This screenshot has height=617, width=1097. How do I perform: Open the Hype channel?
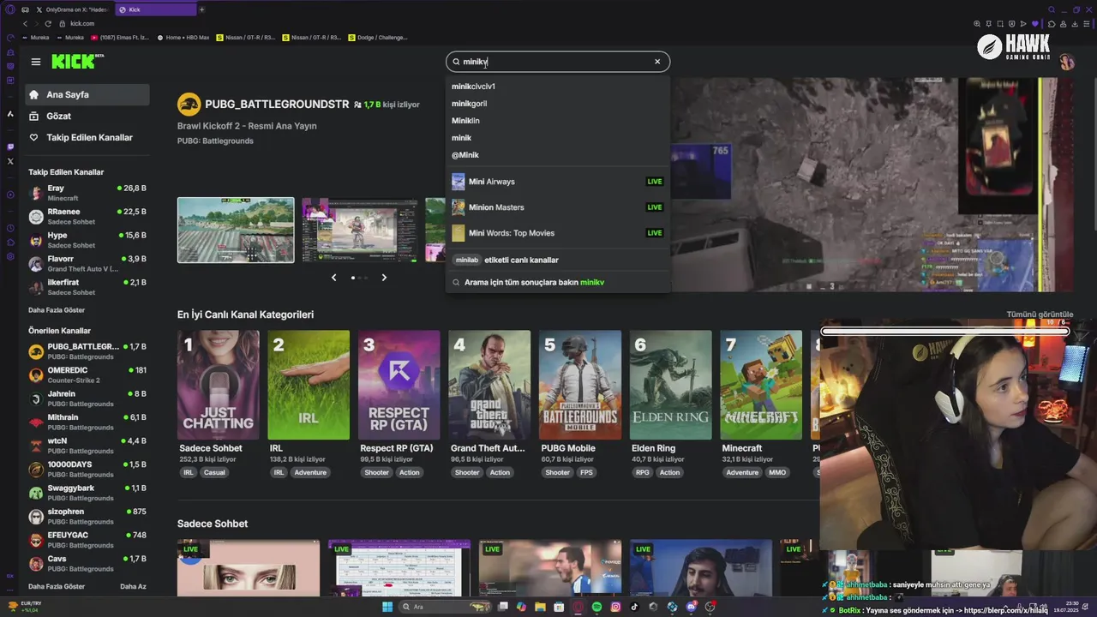click(x=87, y=240)
